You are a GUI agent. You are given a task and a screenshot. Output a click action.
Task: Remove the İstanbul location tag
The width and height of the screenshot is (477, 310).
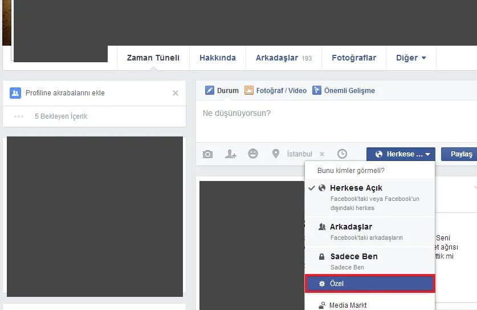(x=322, y=154)
